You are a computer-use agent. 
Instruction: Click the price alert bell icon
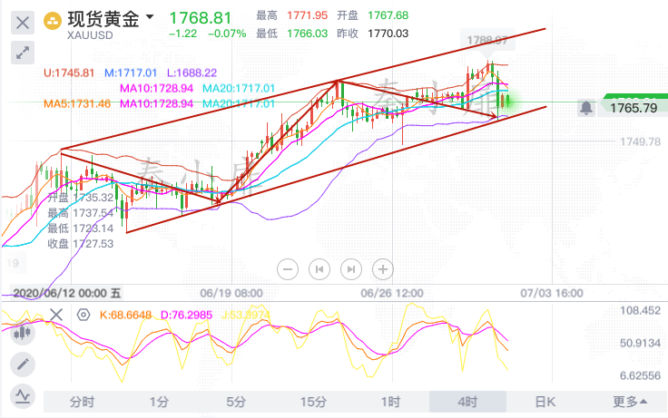coord(586,108)
